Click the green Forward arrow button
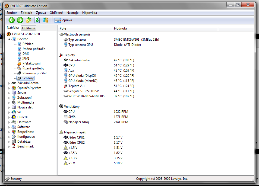259x186 pixels. (x=20, y=20)
